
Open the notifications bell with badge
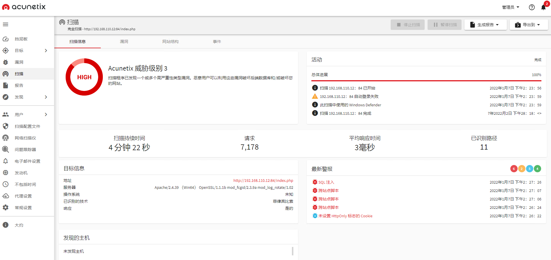(x=544, y=7)
